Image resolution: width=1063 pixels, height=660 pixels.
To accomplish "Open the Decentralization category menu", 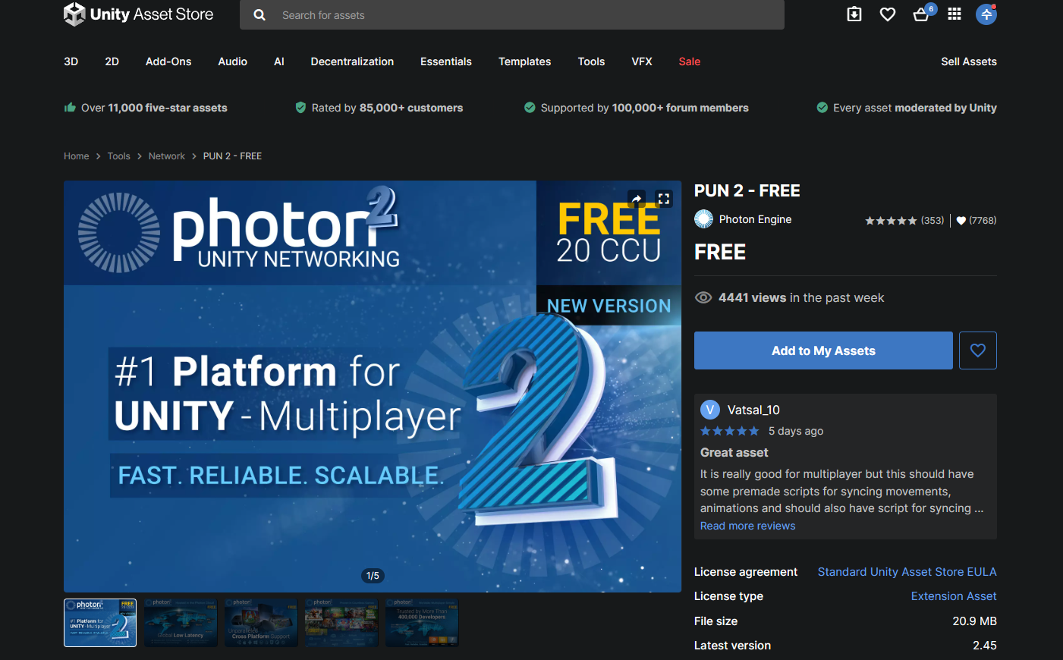I will point(352,61).
